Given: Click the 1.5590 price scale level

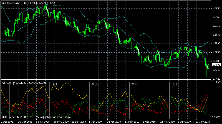Looking at the screenshot, I should point(216,44).
